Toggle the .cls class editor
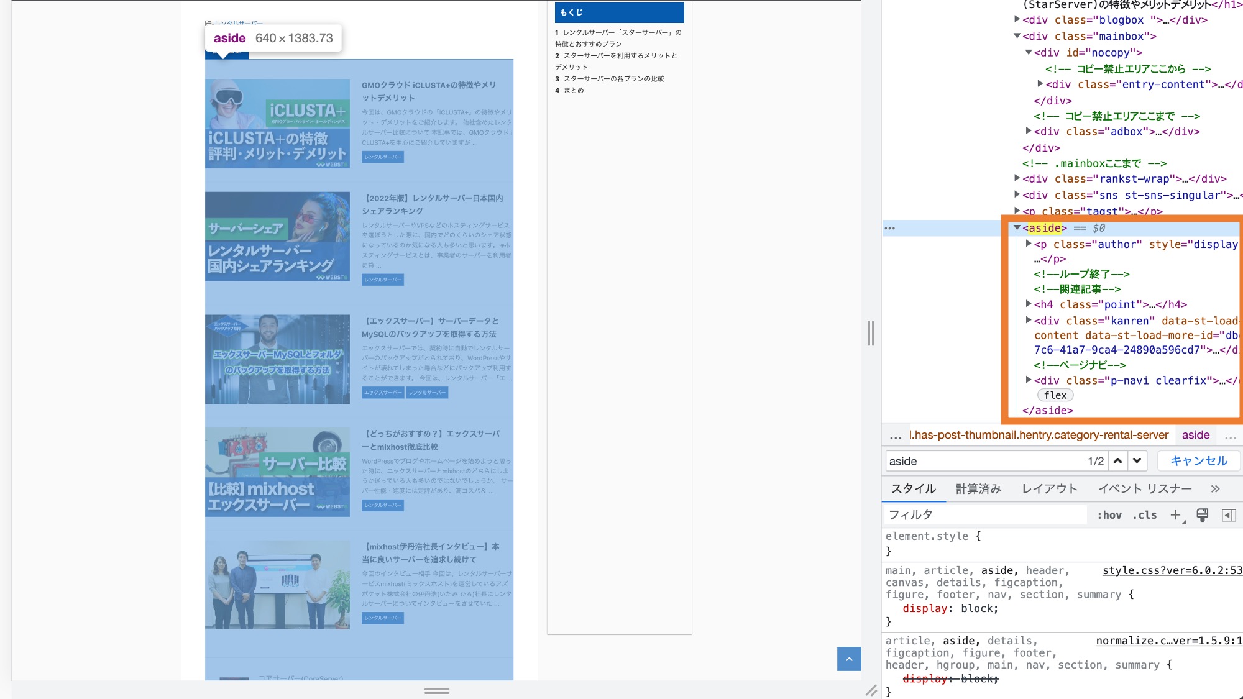 pyautogui.click(x=1145, y=515)
